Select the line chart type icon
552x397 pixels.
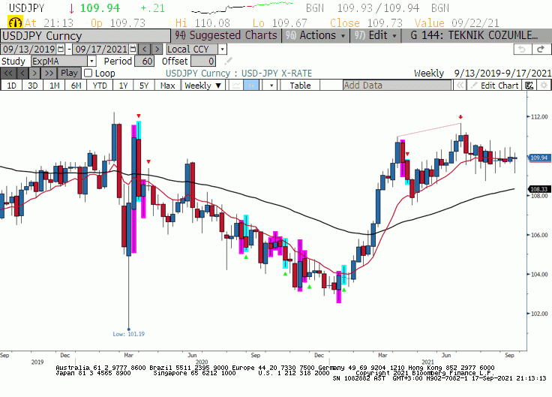236,86
